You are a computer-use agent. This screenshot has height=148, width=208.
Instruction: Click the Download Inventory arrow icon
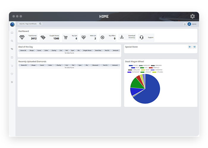[x=122, y=37]
